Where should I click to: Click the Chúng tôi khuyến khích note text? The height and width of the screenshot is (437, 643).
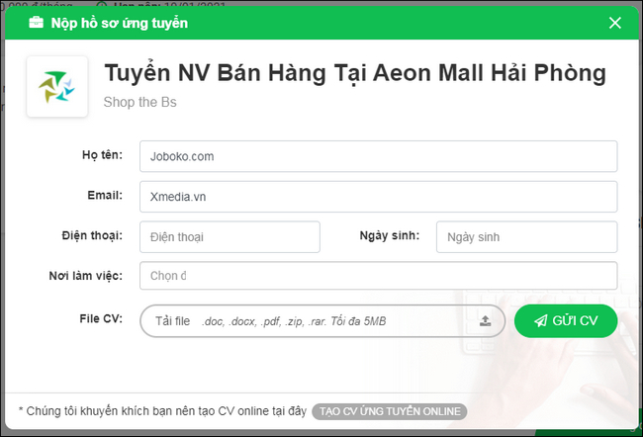tap(163, 411)
